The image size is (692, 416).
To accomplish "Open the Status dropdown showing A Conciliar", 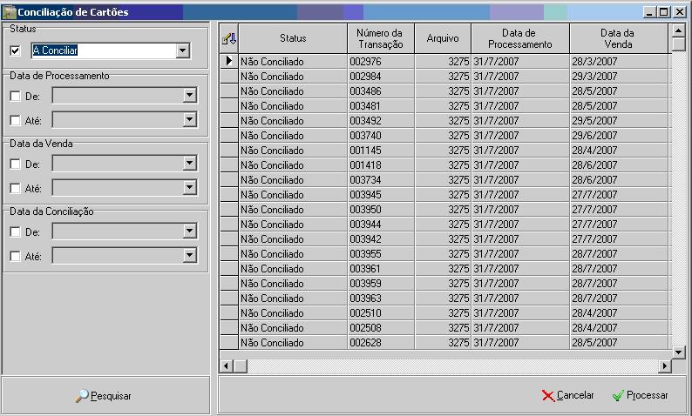I will pyautogui.click(x=183, y=50).
